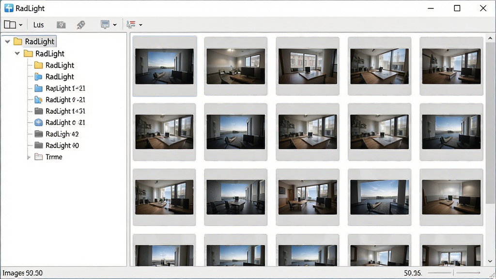Screen dimensions: 496x279
Task: Select the highlighted first thumbnail in top row
Action: 165,66
